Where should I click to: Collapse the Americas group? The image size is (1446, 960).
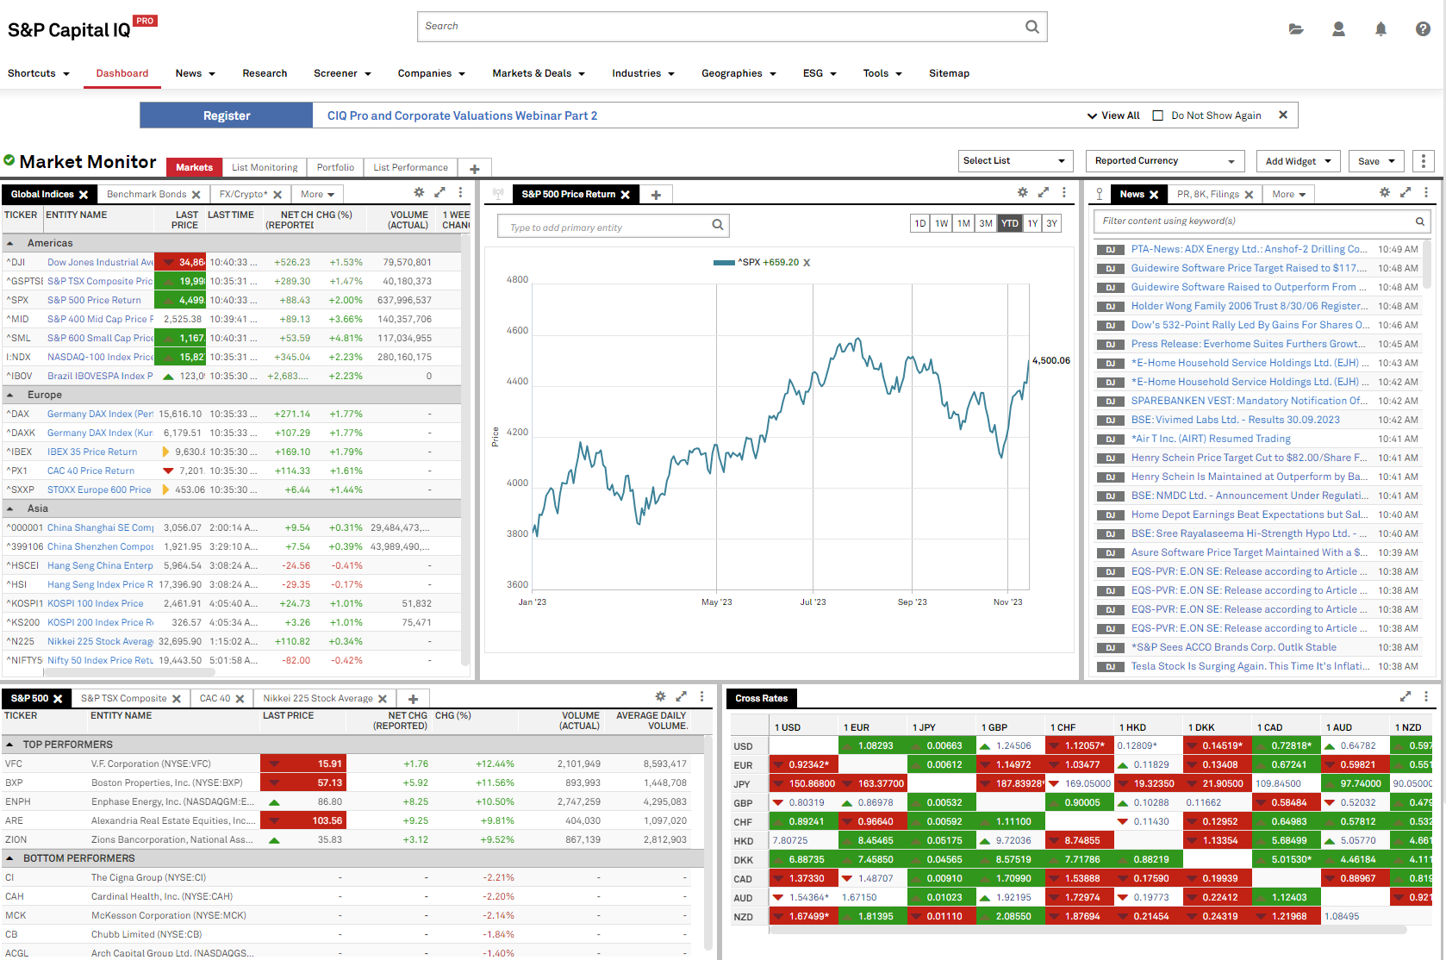click(10, 244)
